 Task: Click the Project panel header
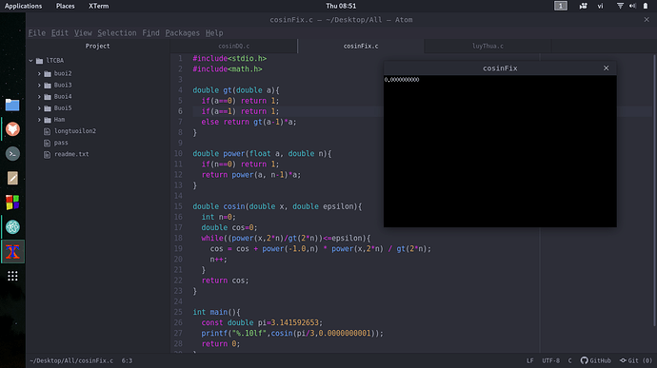98,46
